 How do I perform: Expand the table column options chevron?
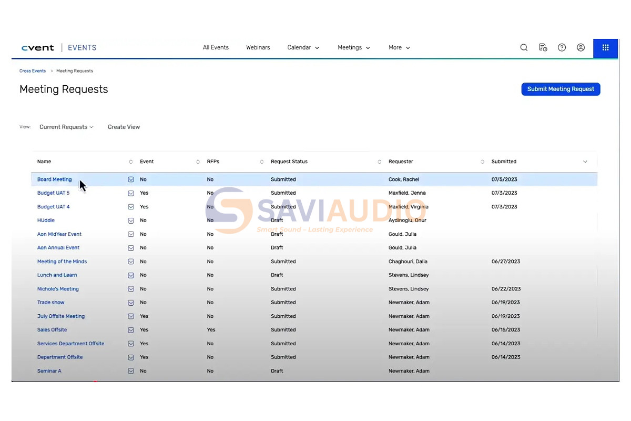click(585, 162)
